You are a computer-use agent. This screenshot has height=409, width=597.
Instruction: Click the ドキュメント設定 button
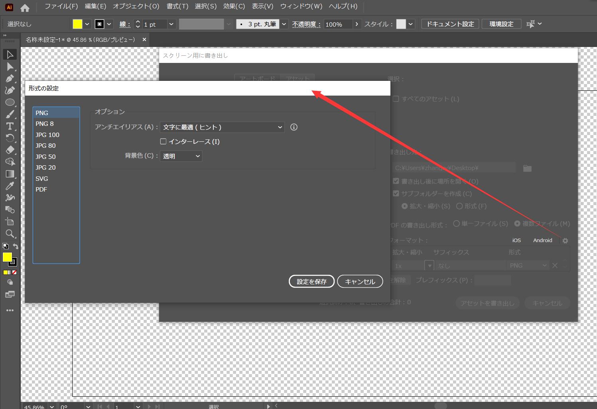point(450,23)
